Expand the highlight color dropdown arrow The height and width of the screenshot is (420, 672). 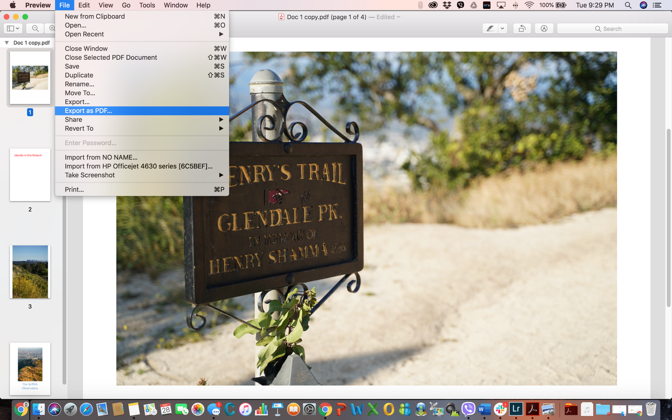(502, 29)
